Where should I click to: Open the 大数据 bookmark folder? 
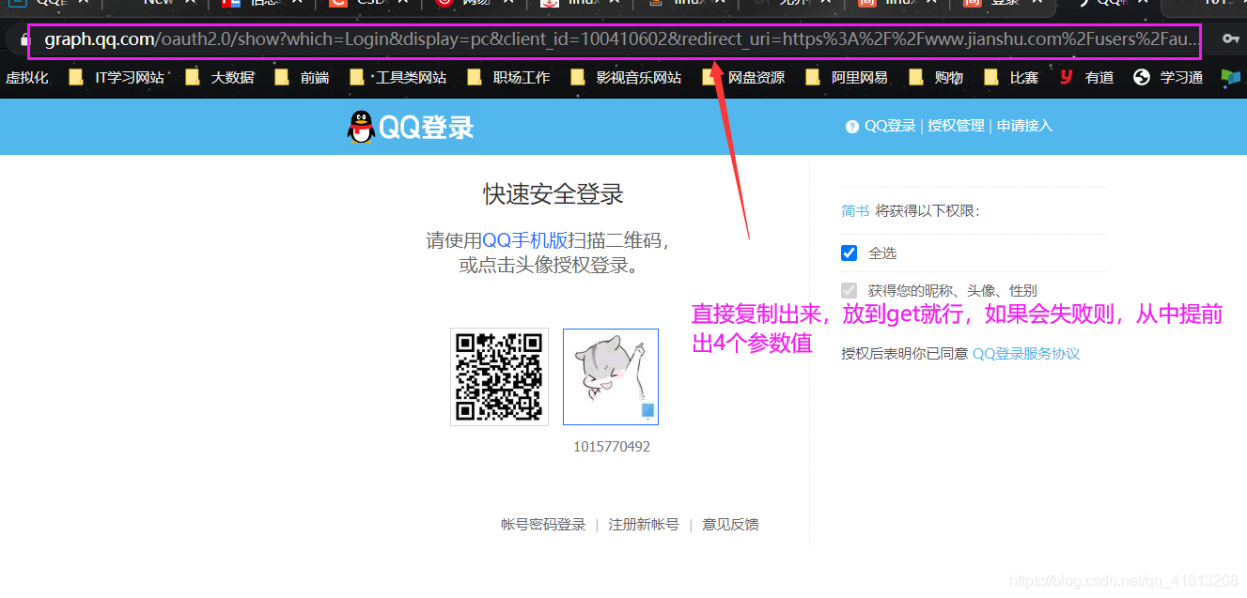tap(220, 78)
